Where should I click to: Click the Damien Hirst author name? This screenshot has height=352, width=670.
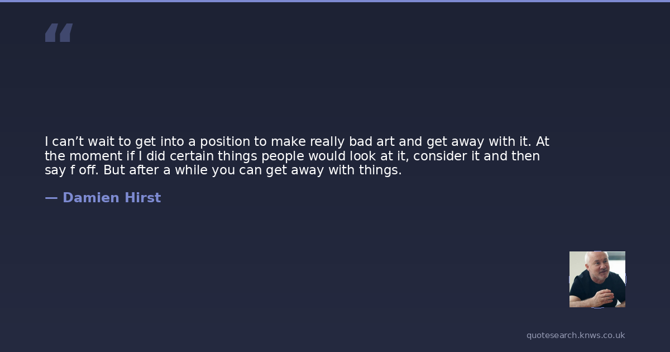pos(112,198)
